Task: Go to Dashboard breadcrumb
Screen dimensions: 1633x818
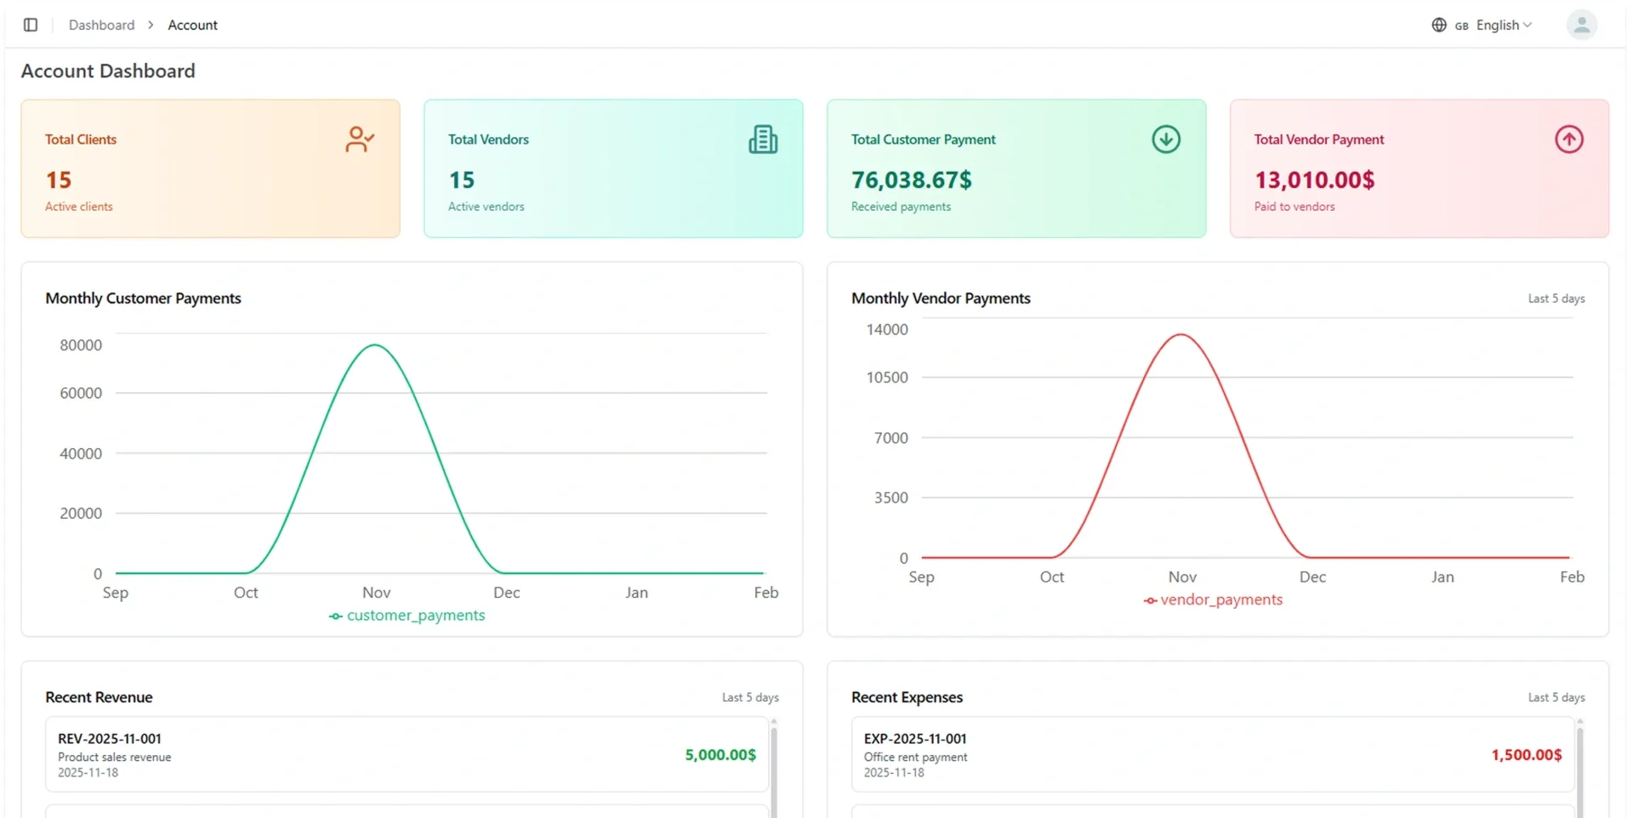Action: 101,25
